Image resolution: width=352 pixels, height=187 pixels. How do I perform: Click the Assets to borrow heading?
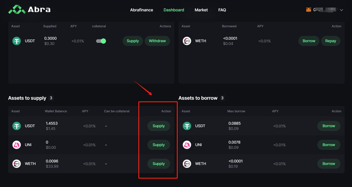(198, 98)
